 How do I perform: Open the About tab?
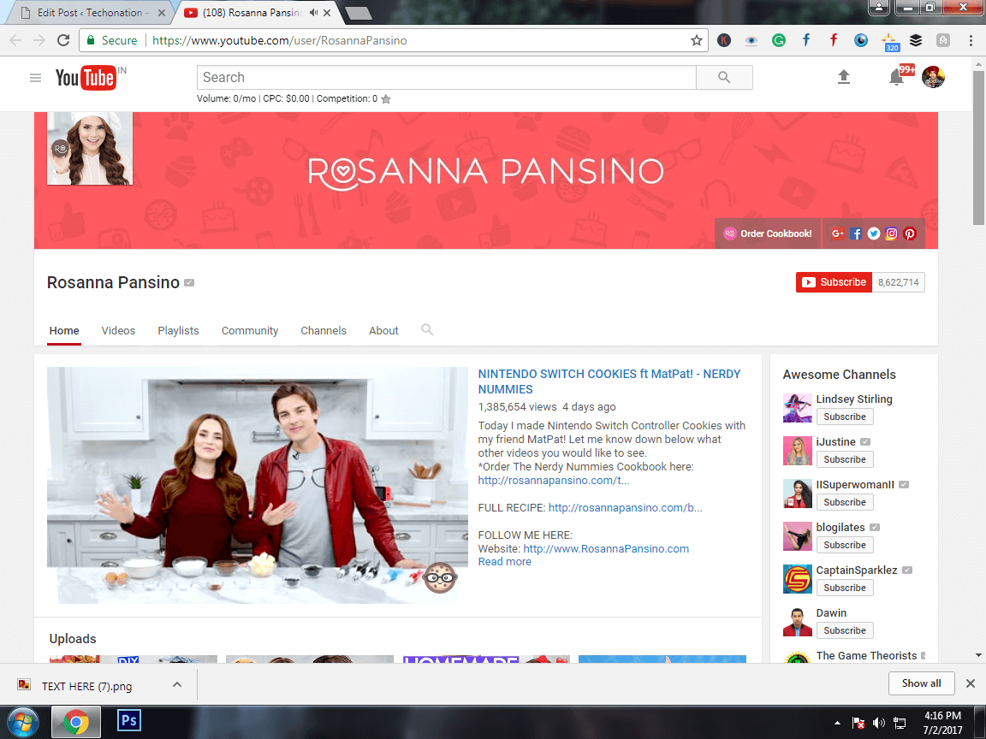[x=383, y=330]
